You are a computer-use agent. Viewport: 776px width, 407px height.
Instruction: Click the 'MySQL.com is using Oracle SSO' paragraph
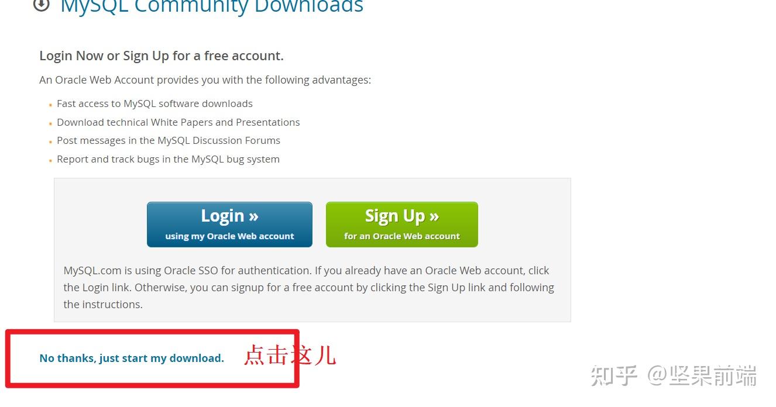coord(309,288)
